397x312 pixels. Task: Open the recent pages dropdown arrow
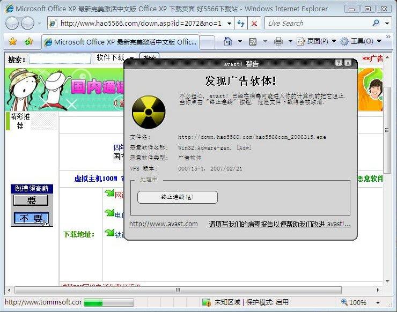pos(39,24)
